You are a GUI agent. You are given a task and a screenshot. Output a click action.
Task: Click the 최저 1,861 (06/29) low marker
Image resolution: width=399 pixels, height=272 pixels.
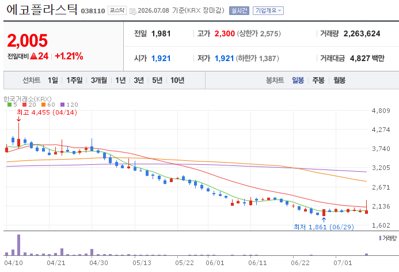pos(324,227)
